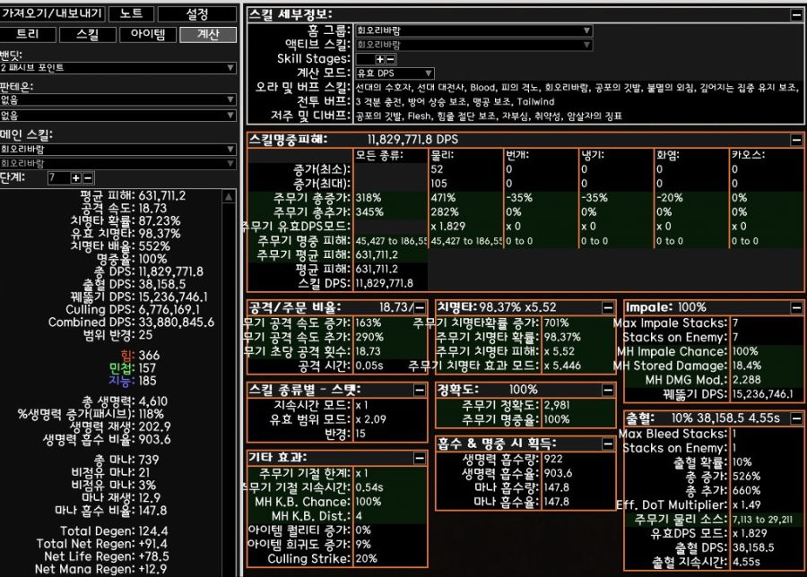Click the 모든 종류 column header
This screenshot has height=577, width=807.
379,155
